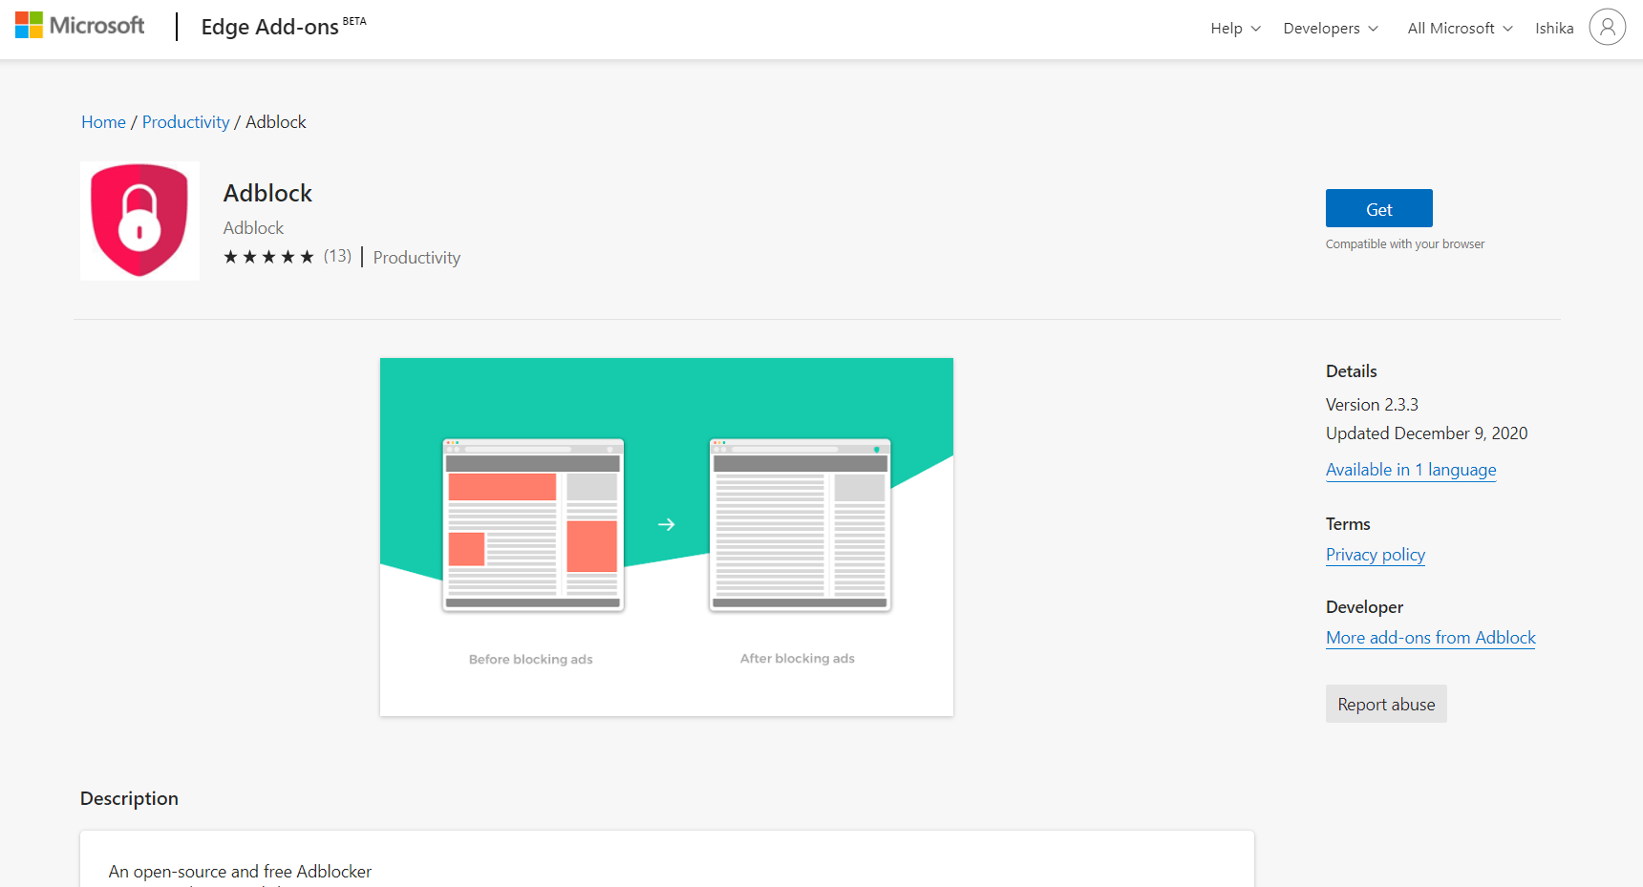The width and height of the screenshot is (1643, 887).
Task: Click the Before blocking ads browser illustration
Action: pos(533,524)
